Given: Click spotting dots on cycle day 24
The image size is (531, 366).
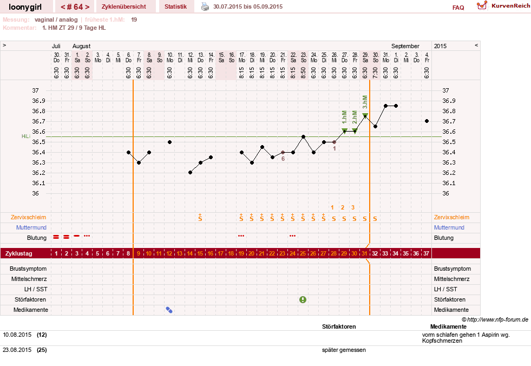Looking at the screenshot, I should 293,236.
